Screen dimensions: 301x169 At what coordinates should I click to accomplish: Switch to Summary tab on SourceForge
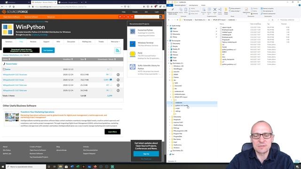[9, 42]
